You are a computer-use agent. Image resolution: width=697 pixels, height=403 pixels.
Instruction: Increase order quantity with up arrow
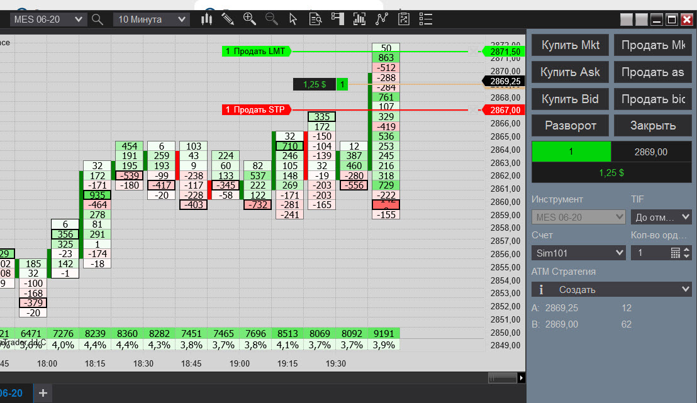click(x=687, y=250)
